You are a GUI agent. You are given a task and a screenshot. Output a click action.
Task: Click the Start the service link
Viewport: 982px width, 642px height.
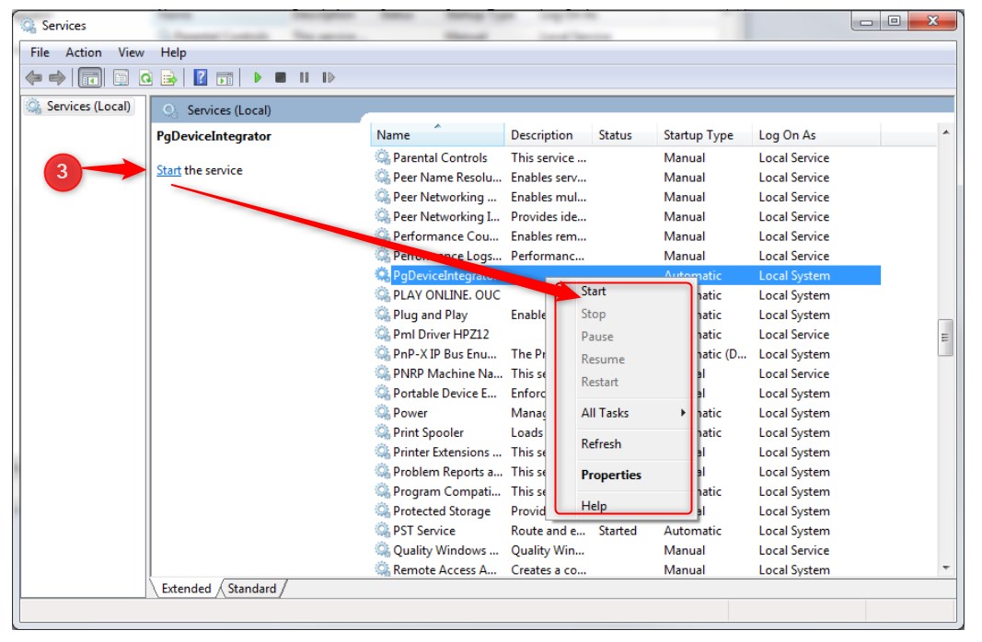pyautogui.click(x=168, y=170)
